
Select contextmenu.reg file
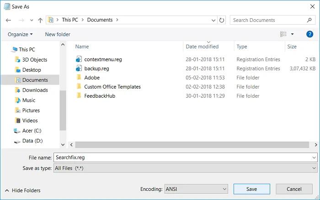103,59
